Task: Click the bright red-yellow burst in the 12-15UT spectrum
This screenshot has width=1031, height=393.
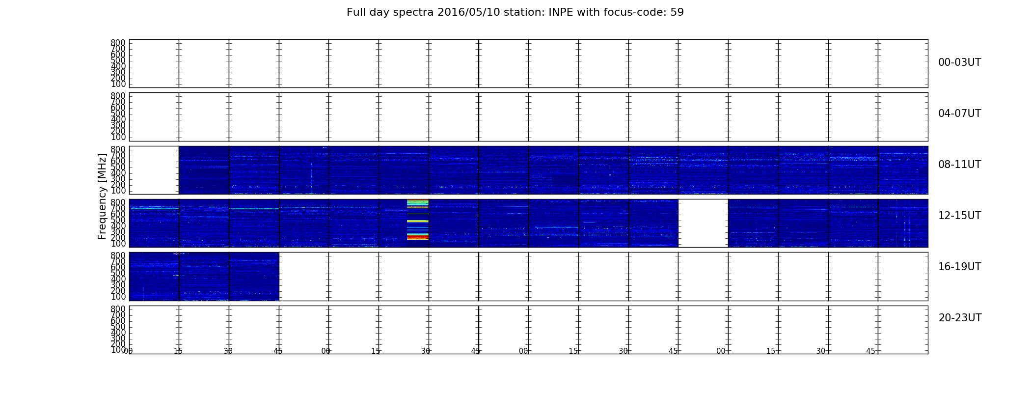Action: 418,220
